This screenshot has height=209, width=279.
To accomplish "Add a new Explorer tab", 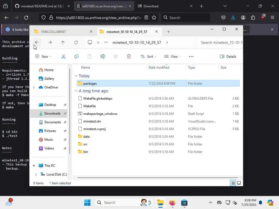I will click(168, 32).
